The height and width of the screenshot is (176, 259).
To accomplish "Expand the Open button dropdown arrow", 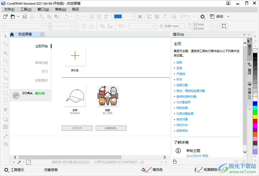I will click(x=18, y=17).
